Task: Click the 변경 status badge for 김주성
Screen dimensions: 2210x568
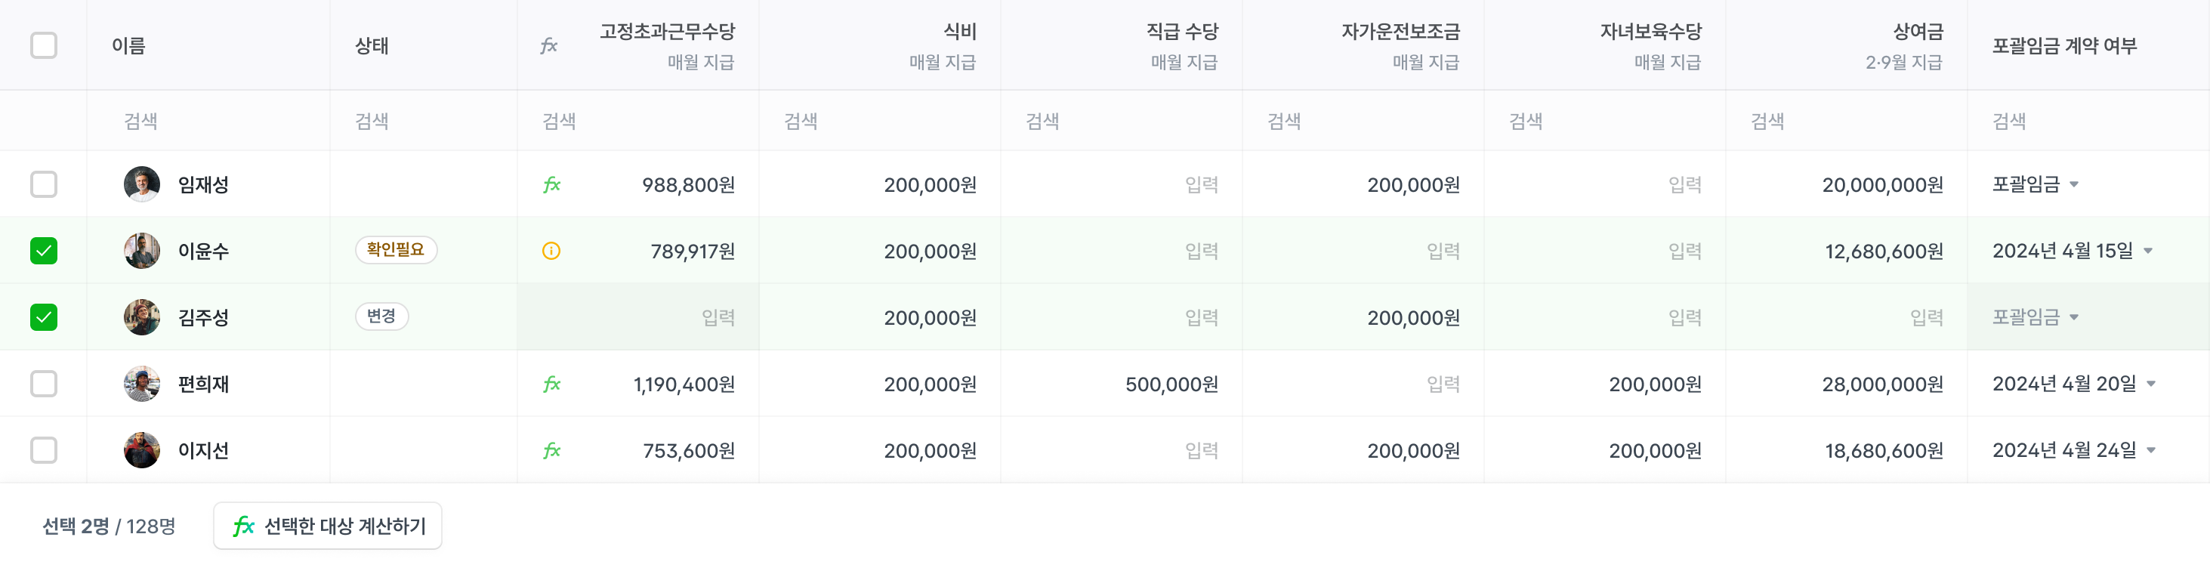Action: [x=381, y=316]
